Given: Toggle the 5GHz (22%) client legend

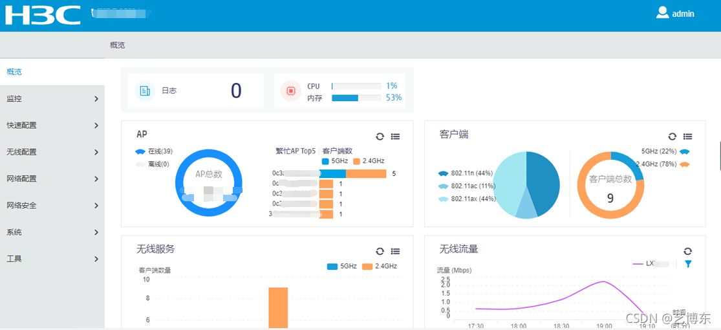Looking at the screenshot, I should point(665,151).
